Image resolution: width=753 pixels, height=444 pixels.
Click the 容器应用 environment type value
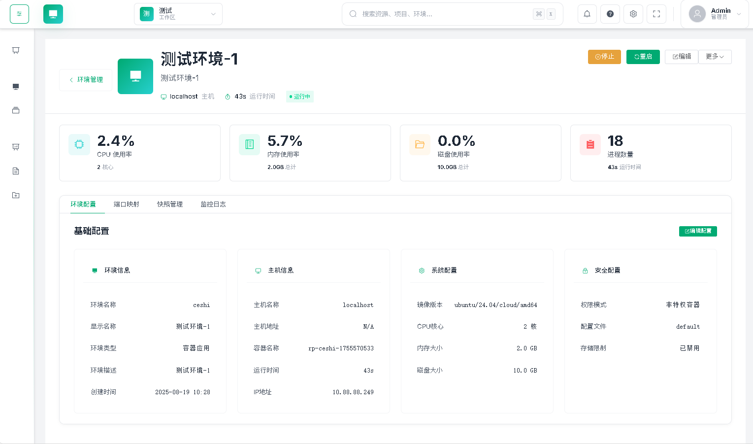(x=196, y=348)
